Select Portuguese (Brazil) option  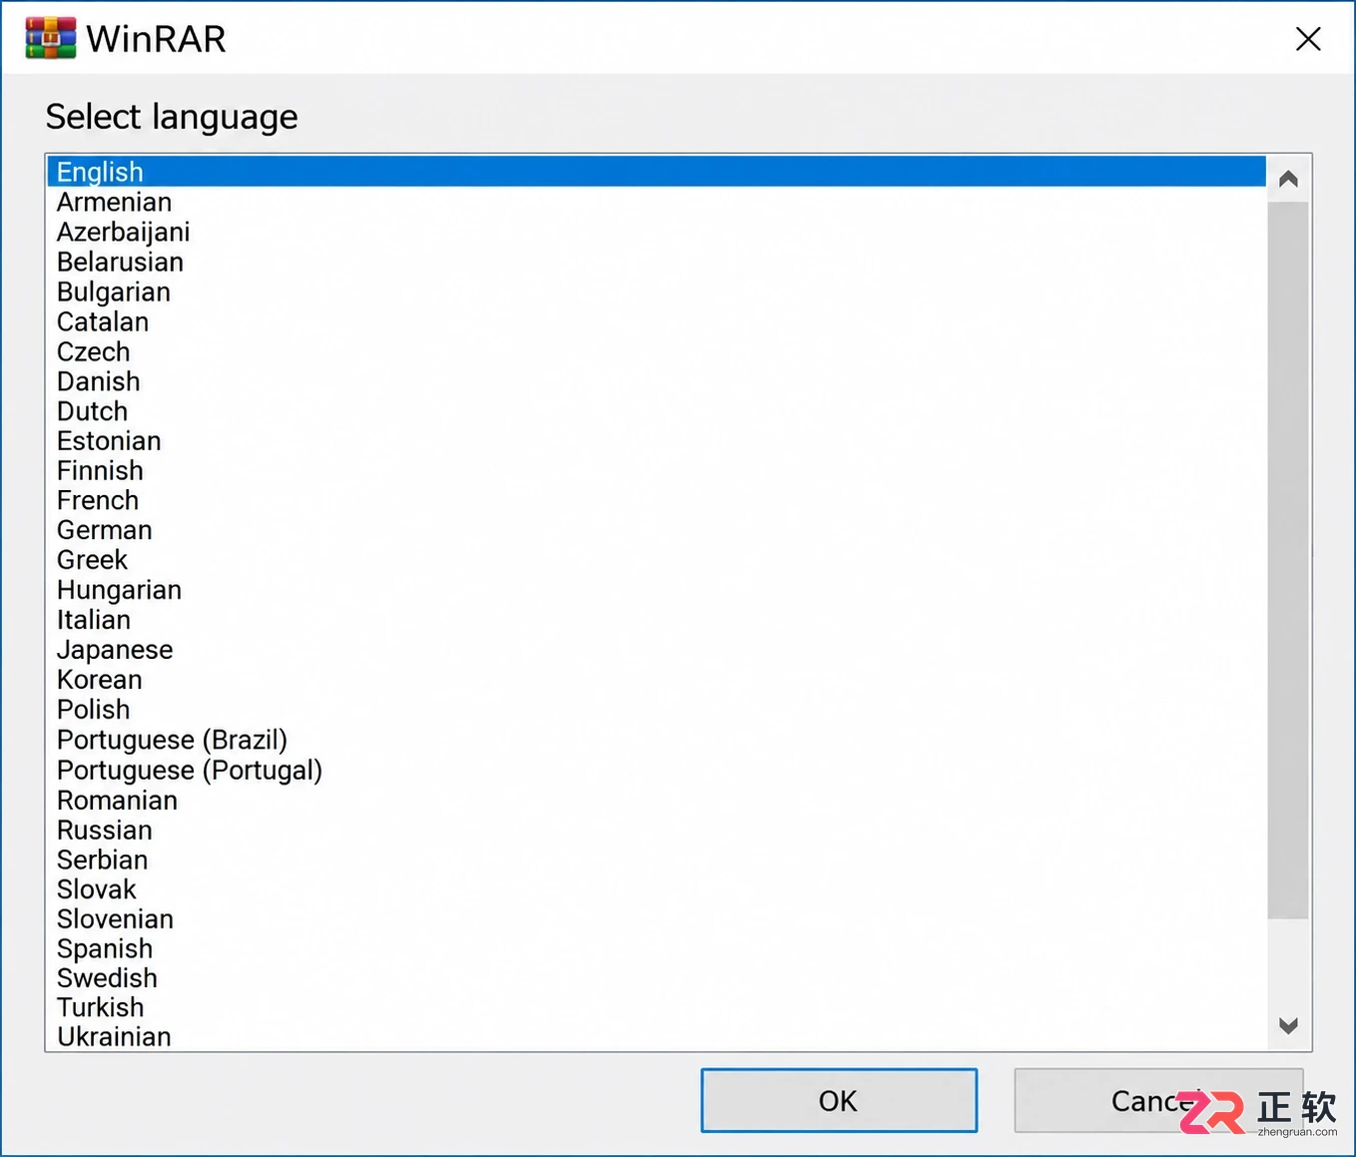pos(657,740)
